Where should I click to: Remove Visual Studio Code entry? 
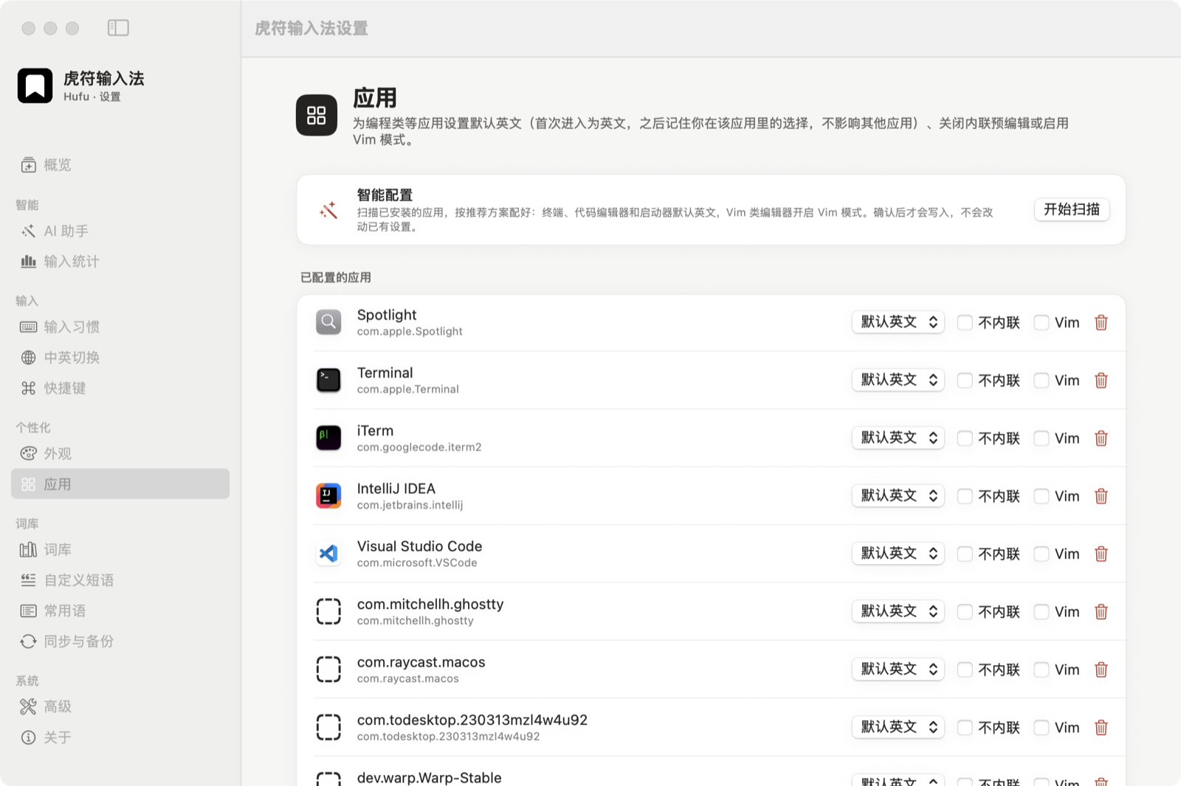1101,554
